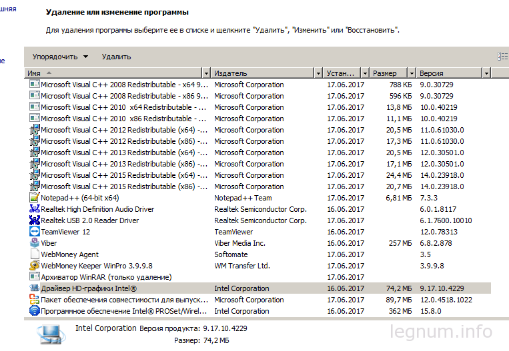Click version 12.0.78313

pyautogui.click(x=439, y=232)
